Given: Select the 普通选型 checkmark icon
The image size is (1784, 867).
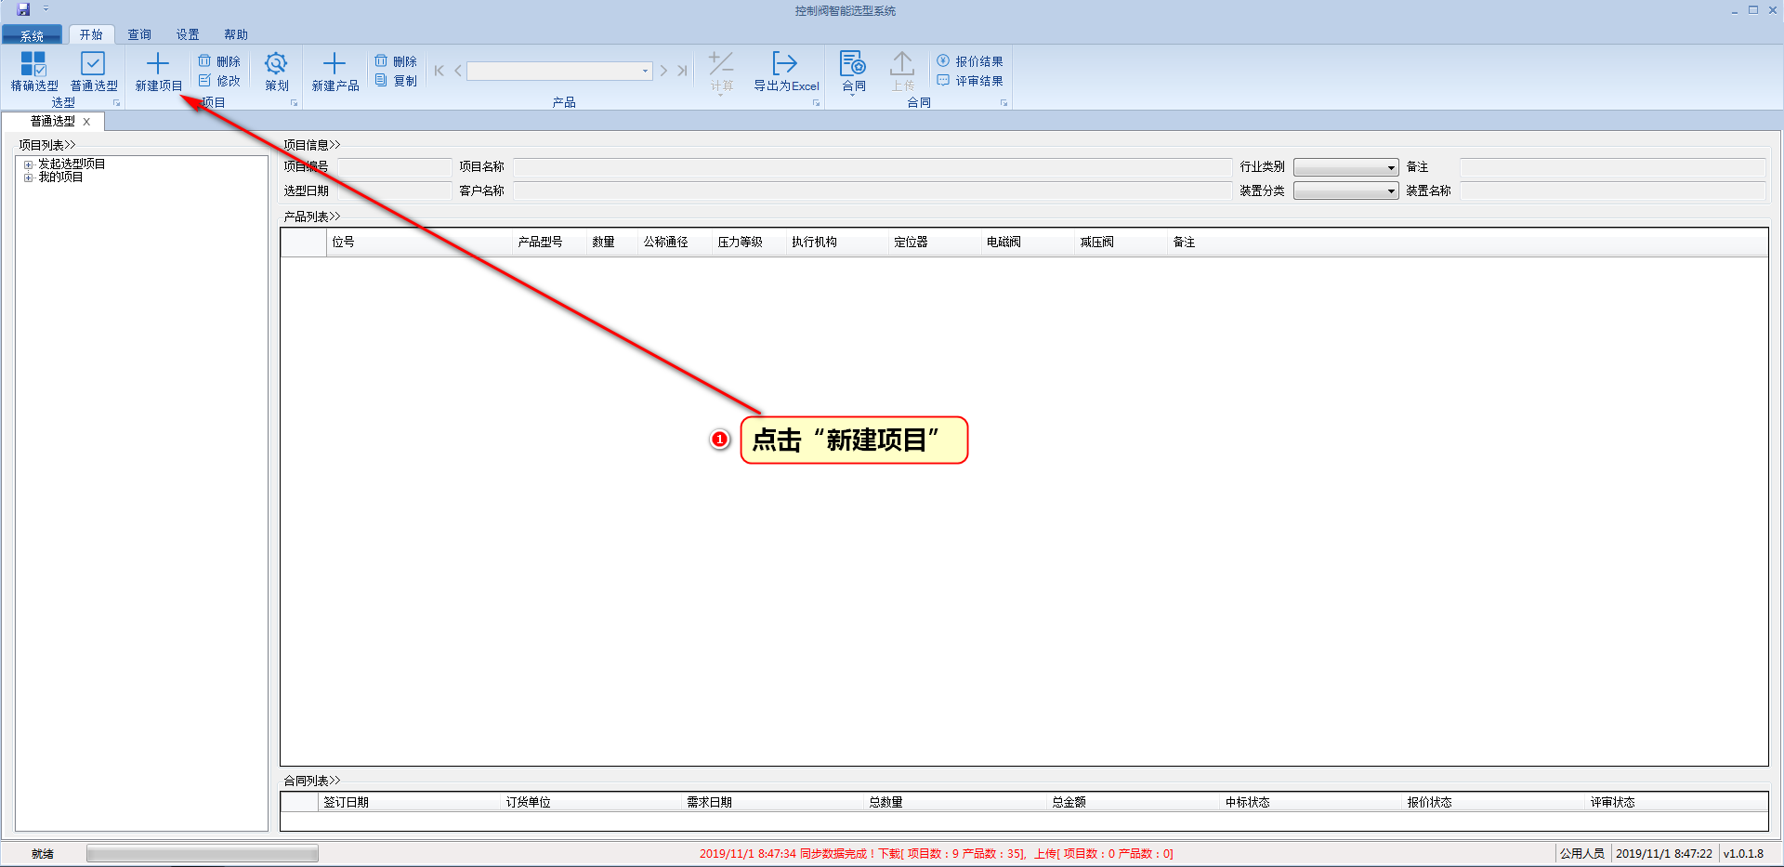Looking at the screenshot, I should pyautogui.click(x=93, y=64).
